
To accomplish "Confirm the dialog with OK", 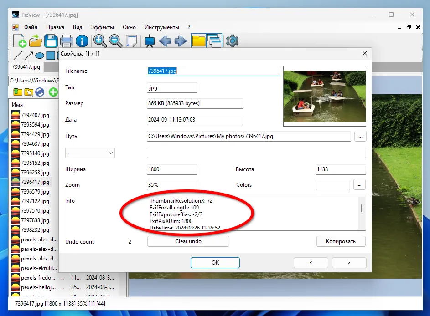I will (x=215, y=262).
